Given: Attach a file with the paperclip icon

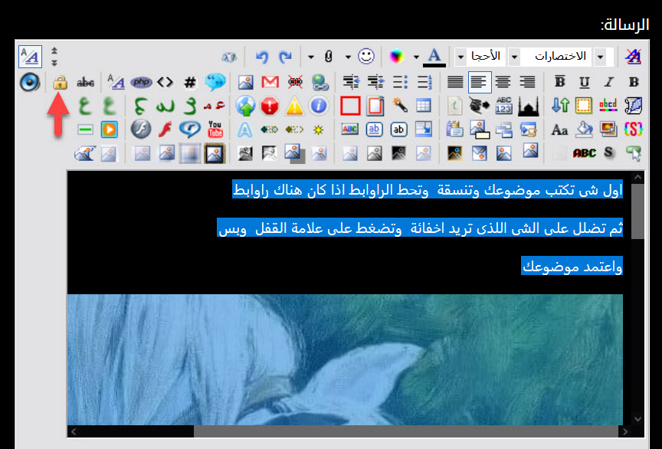Looking at the screenshot, I should tap(328, 55).
